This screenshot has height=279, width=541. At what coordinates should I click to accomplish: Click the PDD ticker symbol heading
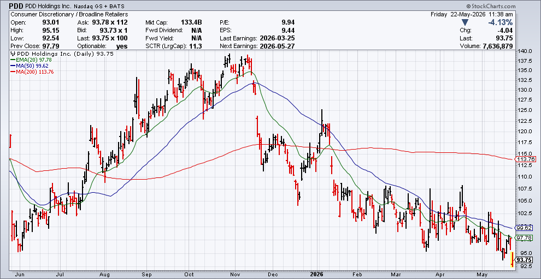(15, 6)
